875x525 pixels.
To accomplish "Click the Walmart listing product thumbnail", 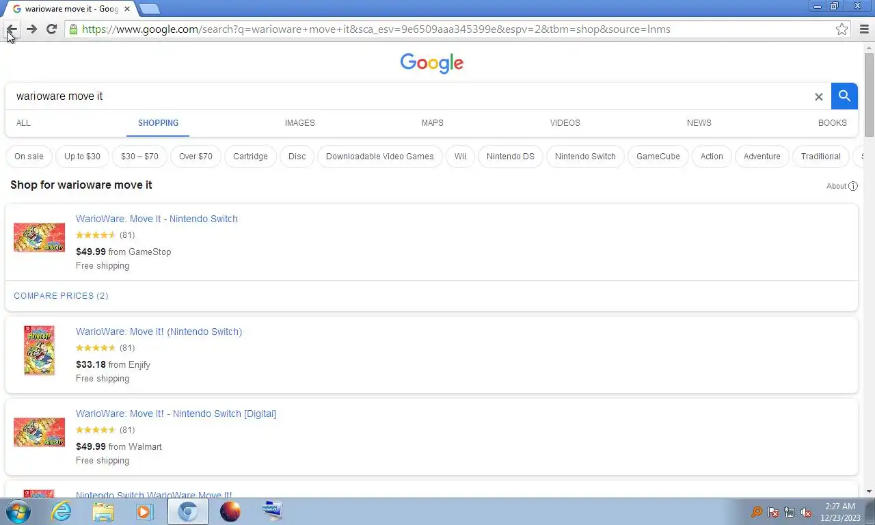I will coord(39,432).
